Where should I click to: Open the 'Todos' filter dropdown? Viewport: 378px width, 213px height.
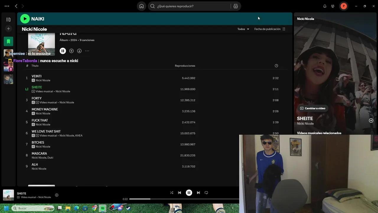coord(243,29)
